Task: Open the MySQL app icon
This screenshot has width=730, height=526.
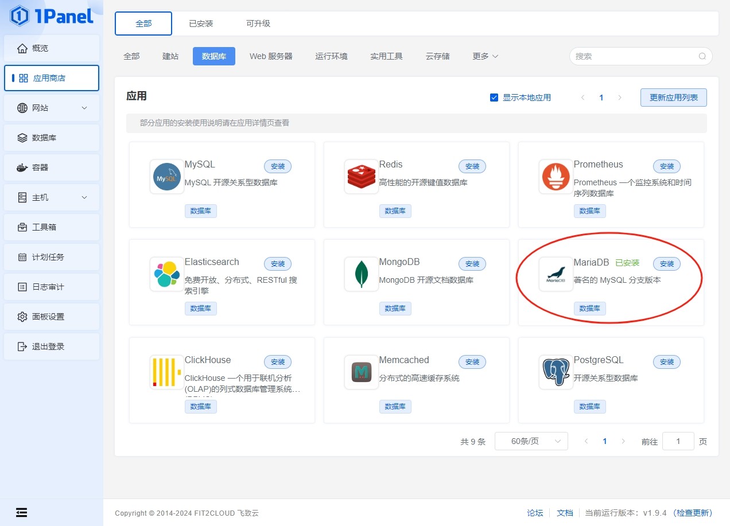Action: pyautogui.click(x=167, y=177)
